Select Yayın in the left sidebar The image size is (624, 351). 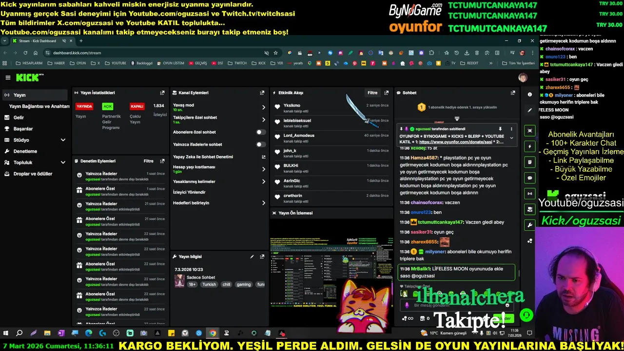click(35, 95)
